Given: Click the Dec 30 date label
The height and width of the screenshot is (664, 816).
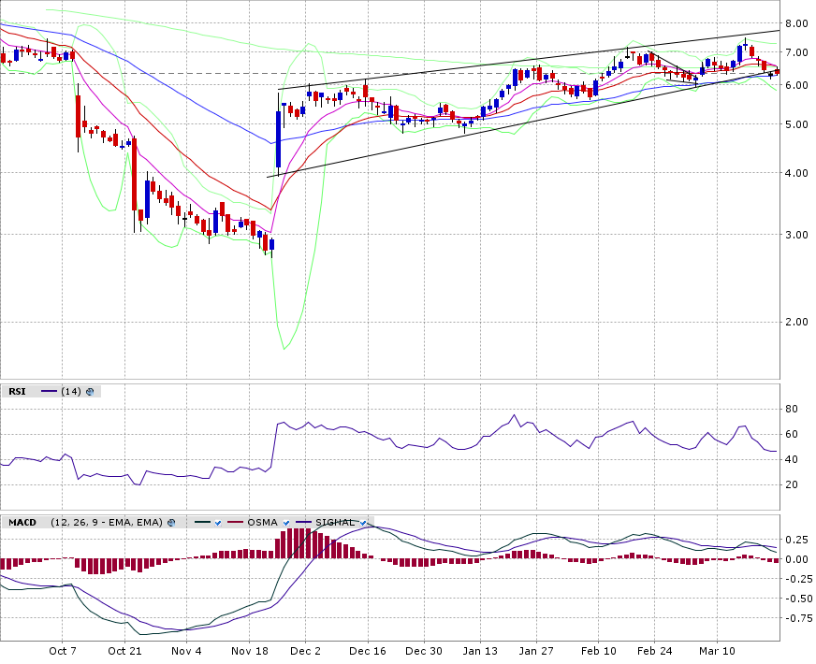Looking at the screenshot, I should pyautogui.click(x=424, y=651).
